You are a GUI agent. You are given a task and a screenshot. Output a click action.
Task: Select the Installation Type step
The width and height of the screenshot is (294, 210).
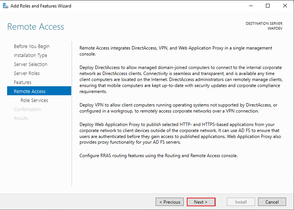click(30, 55)
